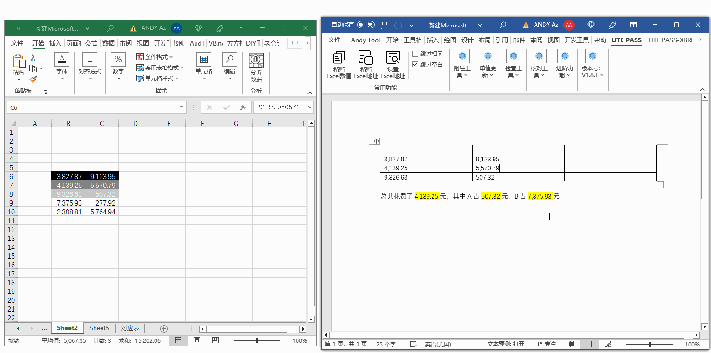Uncheck the 跳过空白 checkbox
Viewport: 711px width, 353px height.
415,65
